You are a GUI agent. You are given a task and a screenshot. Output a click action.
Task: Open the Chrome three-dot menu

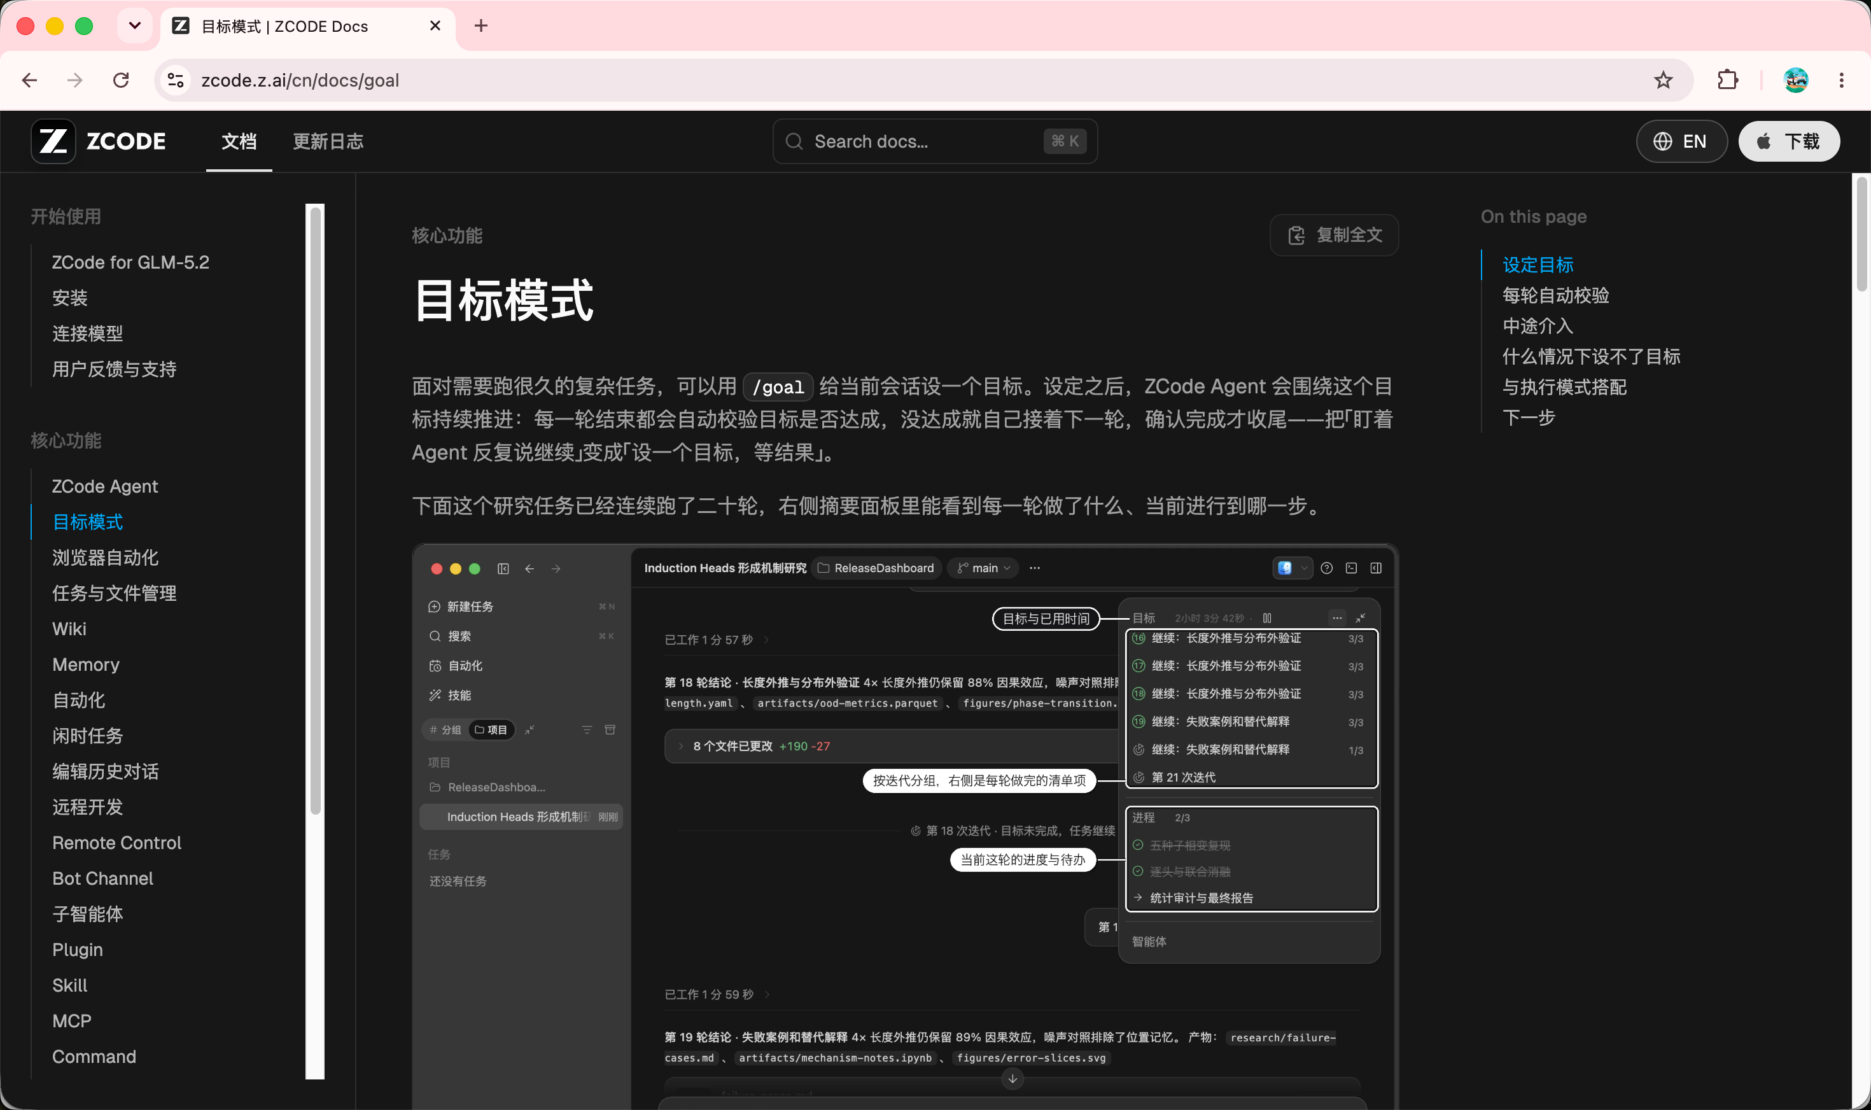(1841, 80)
